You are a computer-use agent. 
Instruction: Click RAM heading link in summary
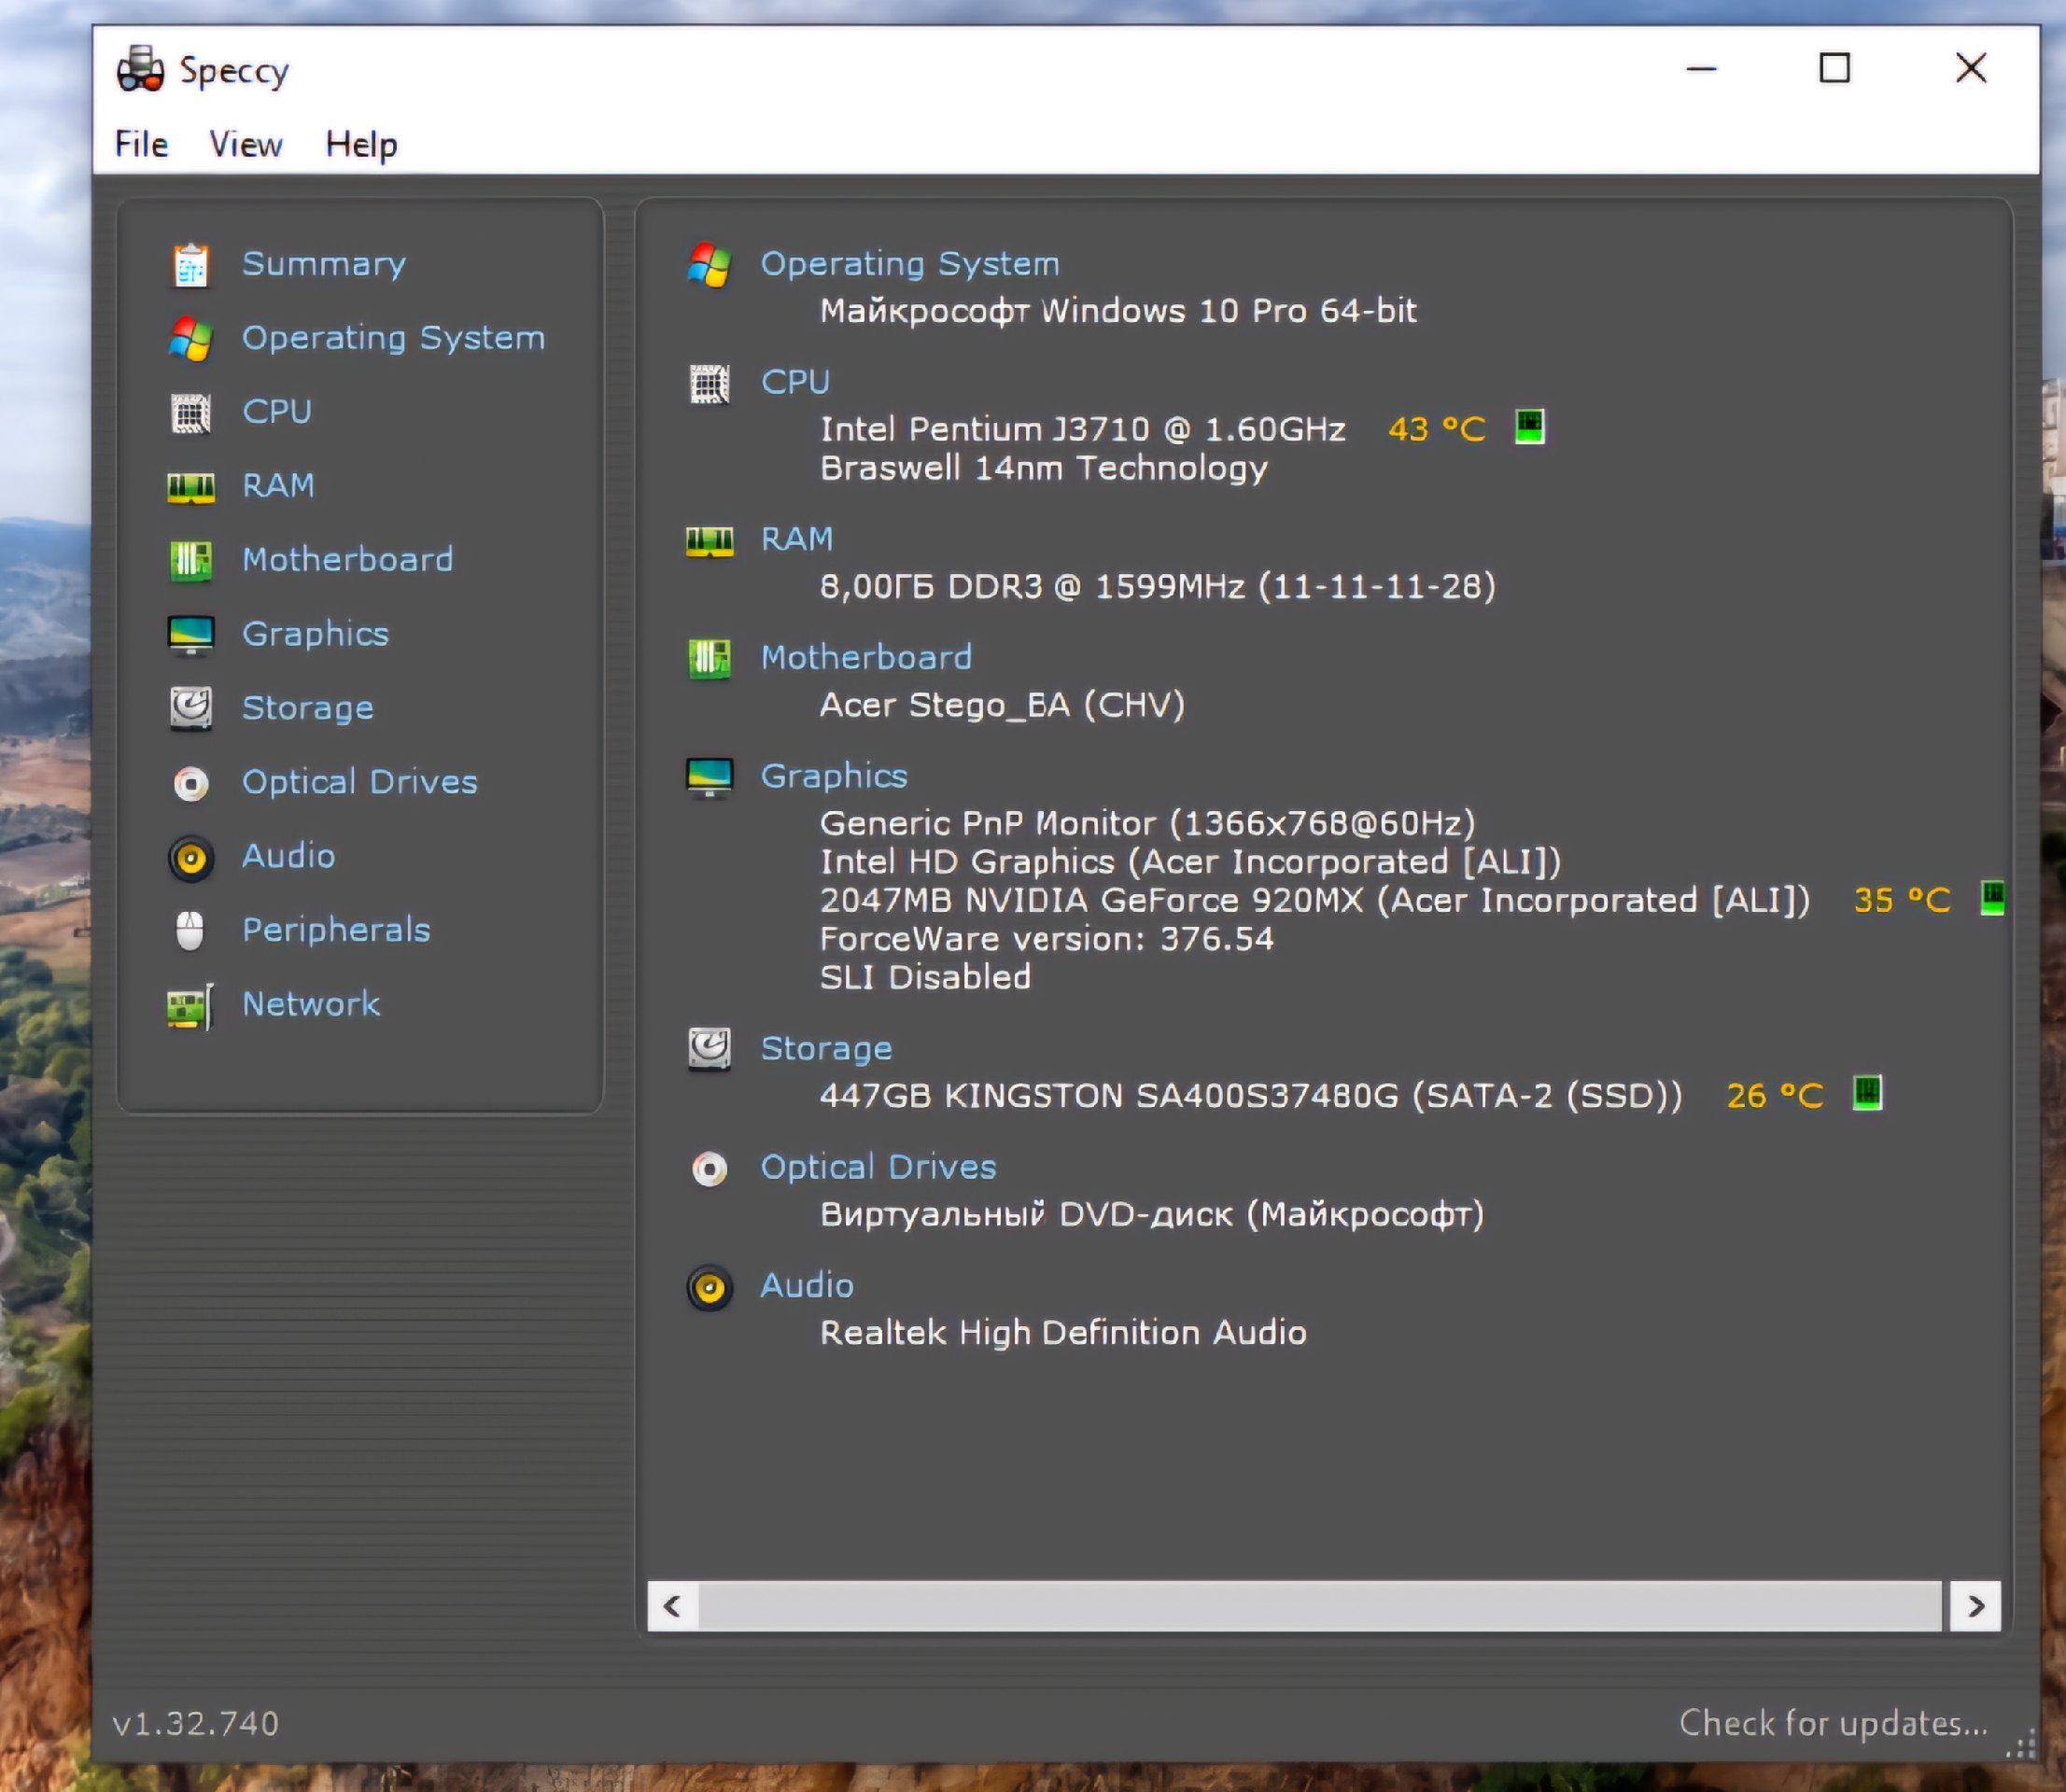[797, 539]
